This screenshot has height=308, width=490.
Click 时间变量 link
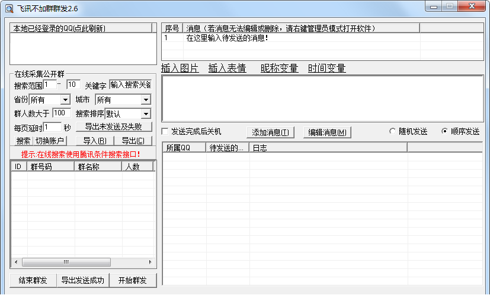click(326, 68)
